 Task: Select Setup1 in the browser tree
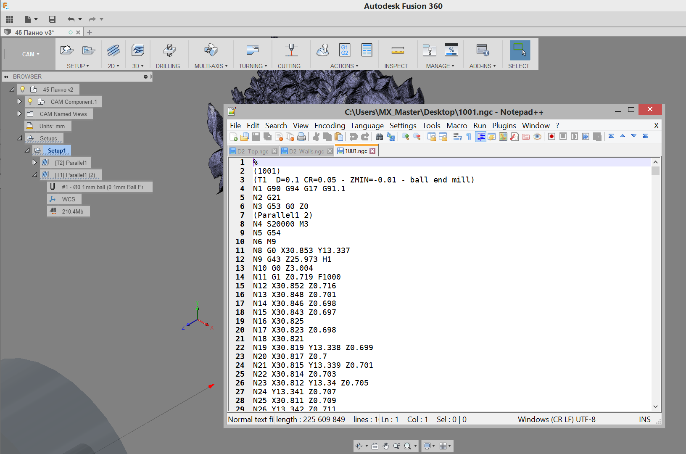pos(57,150)
